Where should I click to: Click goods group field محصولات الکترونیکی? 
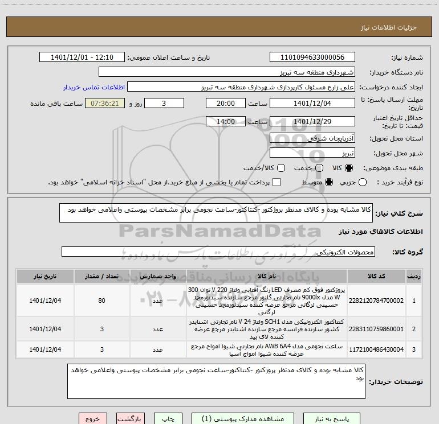coord(218,252)
